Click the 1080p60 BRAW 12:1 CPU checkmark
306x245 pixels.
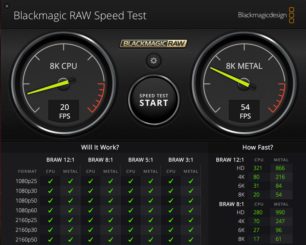(x=50, y=210)
